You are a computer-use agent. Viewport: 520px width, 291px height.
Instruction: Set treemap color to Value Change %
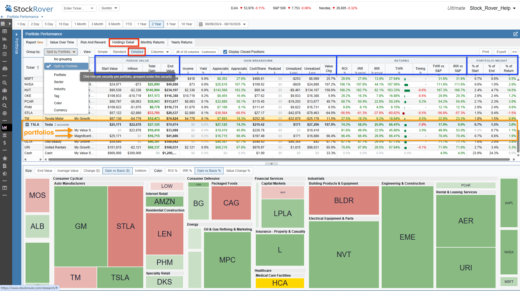tap(238, 171)
